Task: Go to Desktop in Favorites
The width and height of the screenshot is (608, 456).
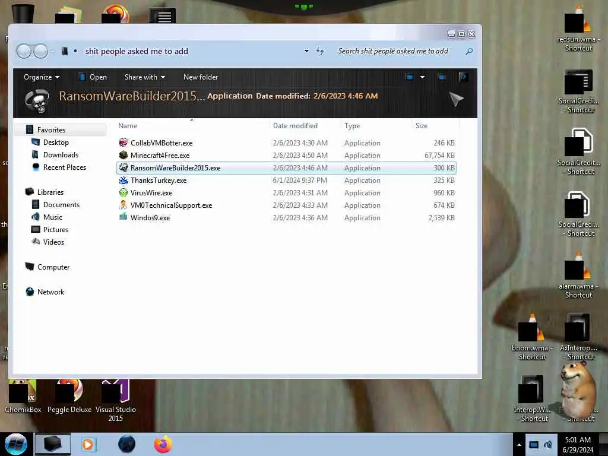Action: [x=56, y=142]
